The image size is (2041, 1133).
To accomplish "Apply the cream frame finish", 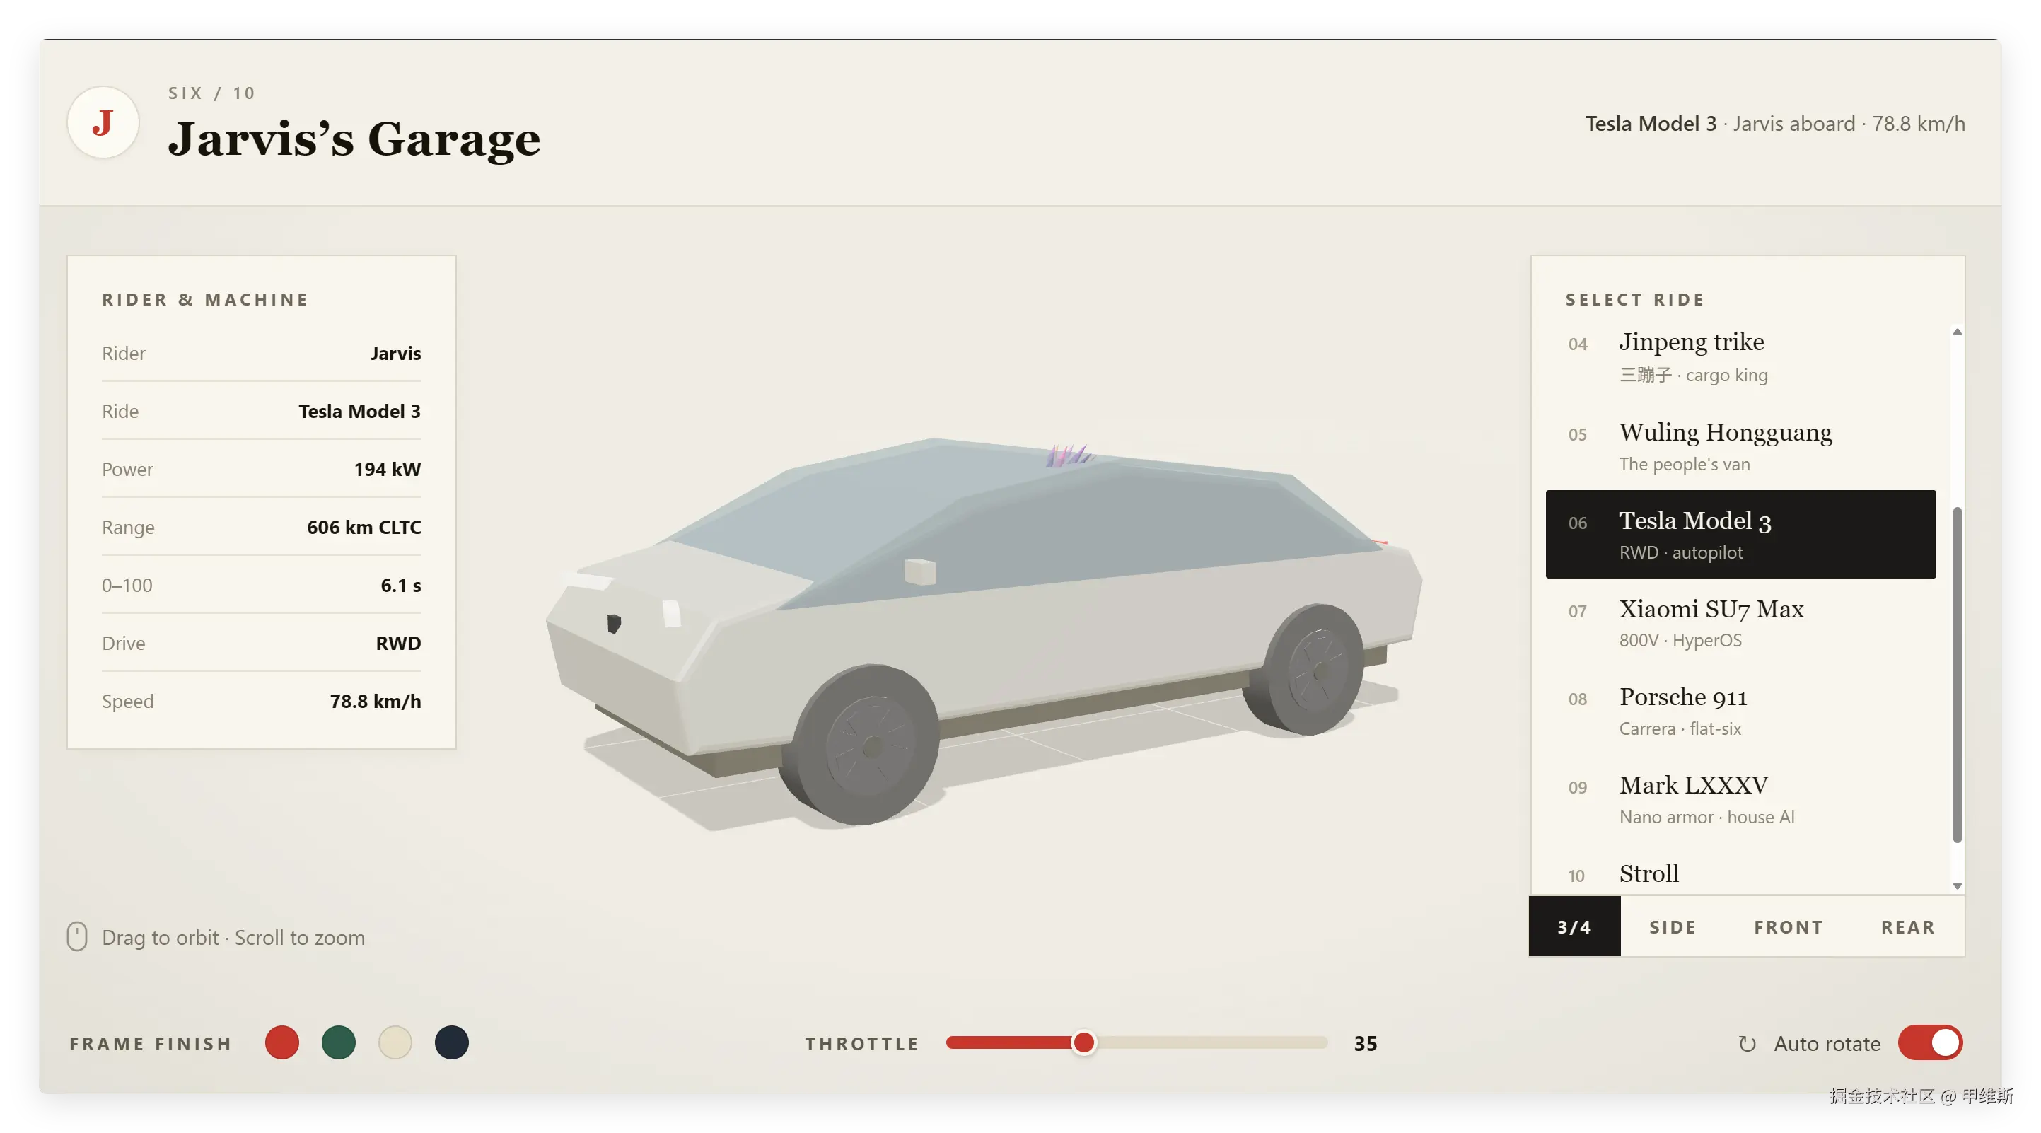I will tap(395, 1042).
